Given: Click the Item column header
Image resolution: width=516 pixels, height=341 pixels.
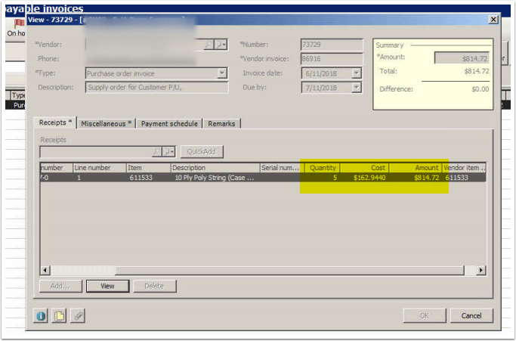Looking at the screenshot, I should click(x=148, y=168).
